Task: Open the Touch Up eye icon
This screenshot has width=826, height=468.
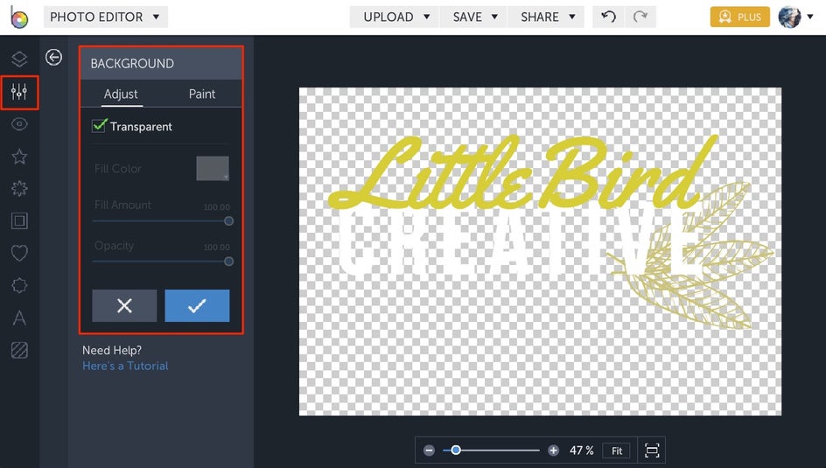Action: 19,124
